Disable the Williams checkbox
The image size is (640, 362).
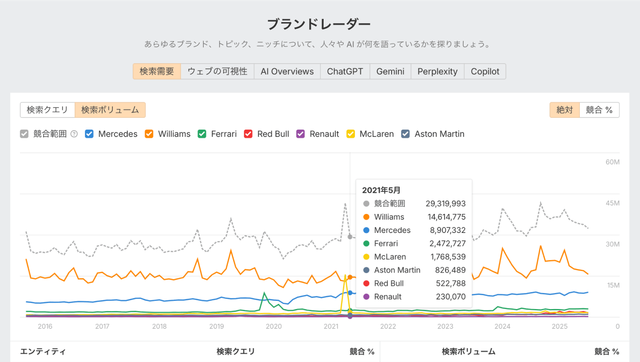149,134
